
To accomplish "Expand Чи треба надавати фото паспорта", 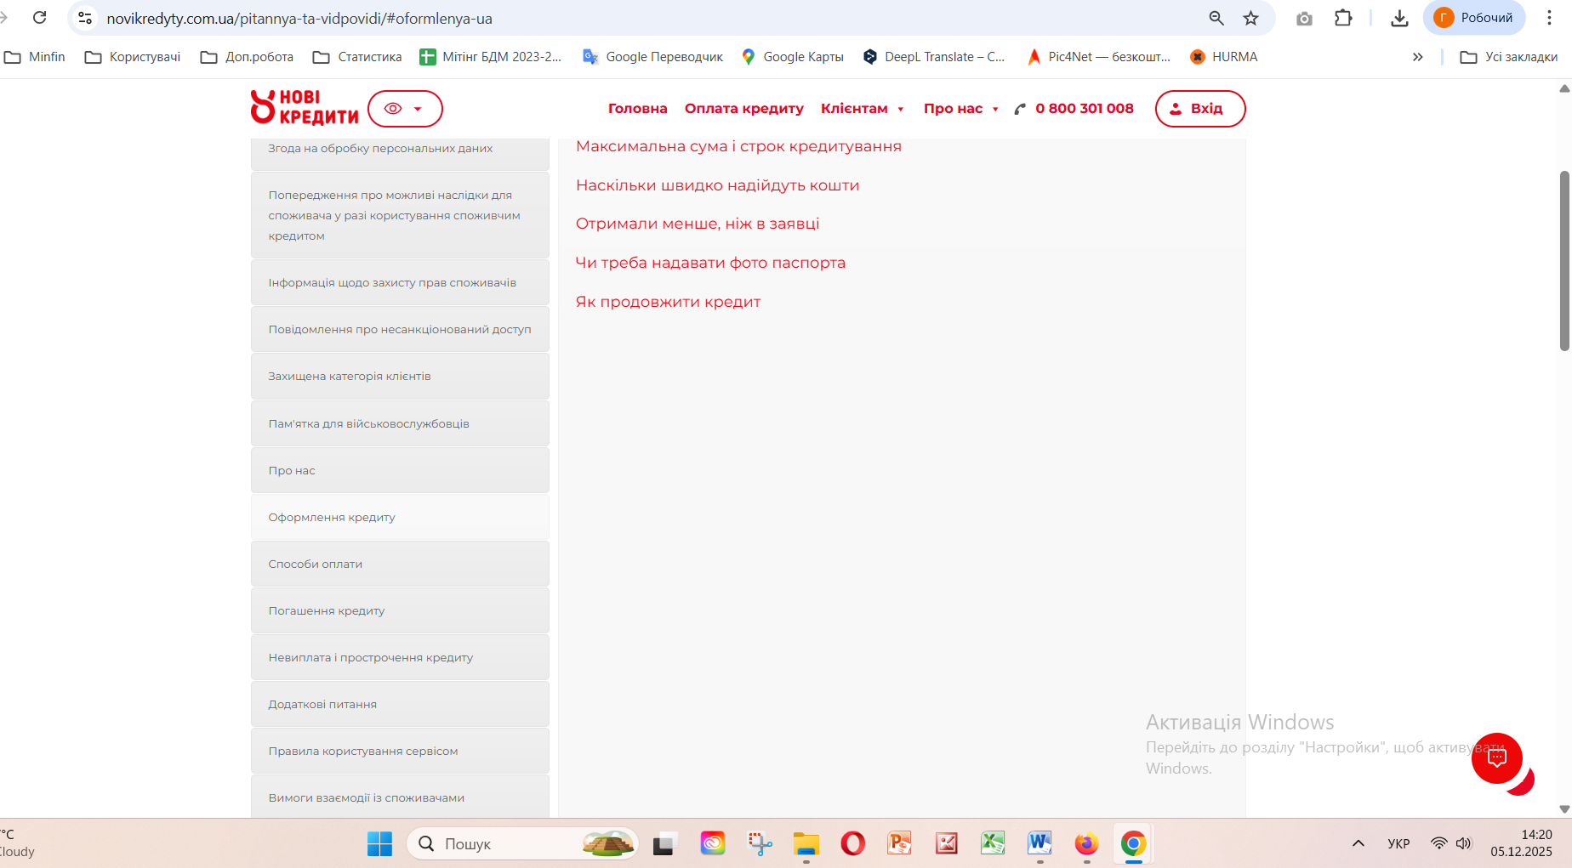I will tap(710, 263).
